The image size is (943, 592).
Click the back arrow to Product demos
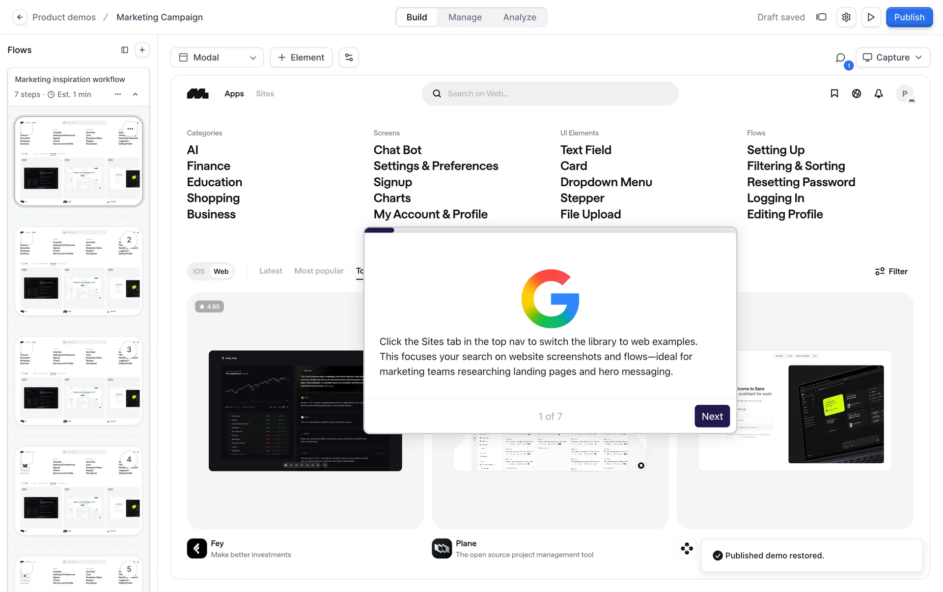pyautogui.click(x=20, y=17)
